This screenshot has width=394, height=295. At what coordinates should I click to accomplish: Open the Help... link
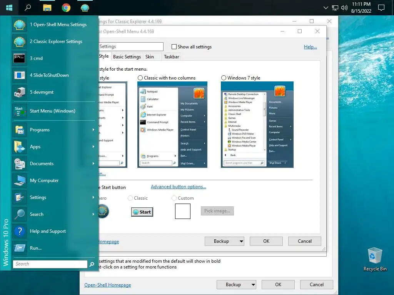[311, 47]
